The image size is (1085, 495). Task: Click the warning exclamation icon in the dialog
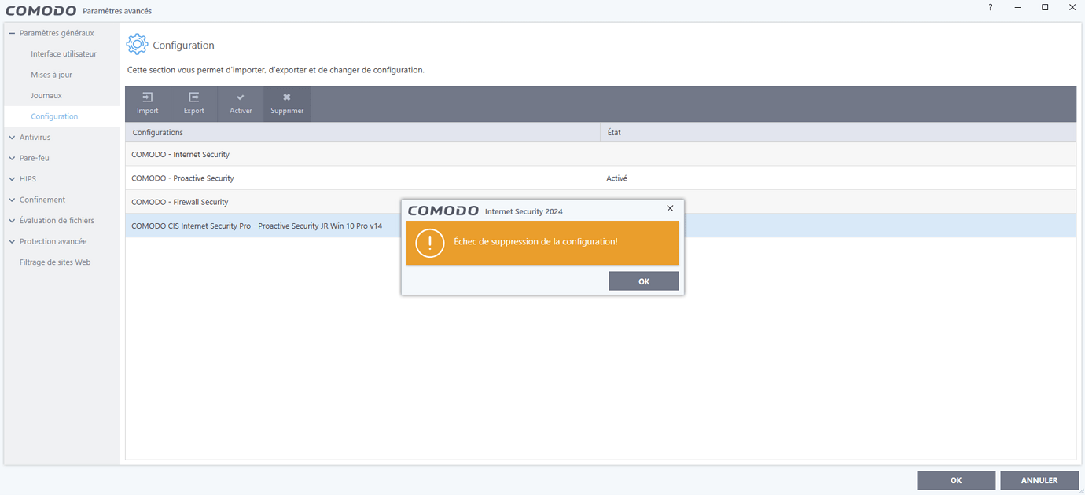pyautogui.click(x=429, y=244)
